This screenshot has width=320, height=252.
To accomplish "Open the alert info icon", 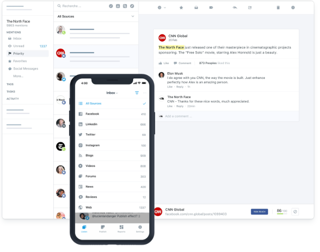I will [293, 8].
